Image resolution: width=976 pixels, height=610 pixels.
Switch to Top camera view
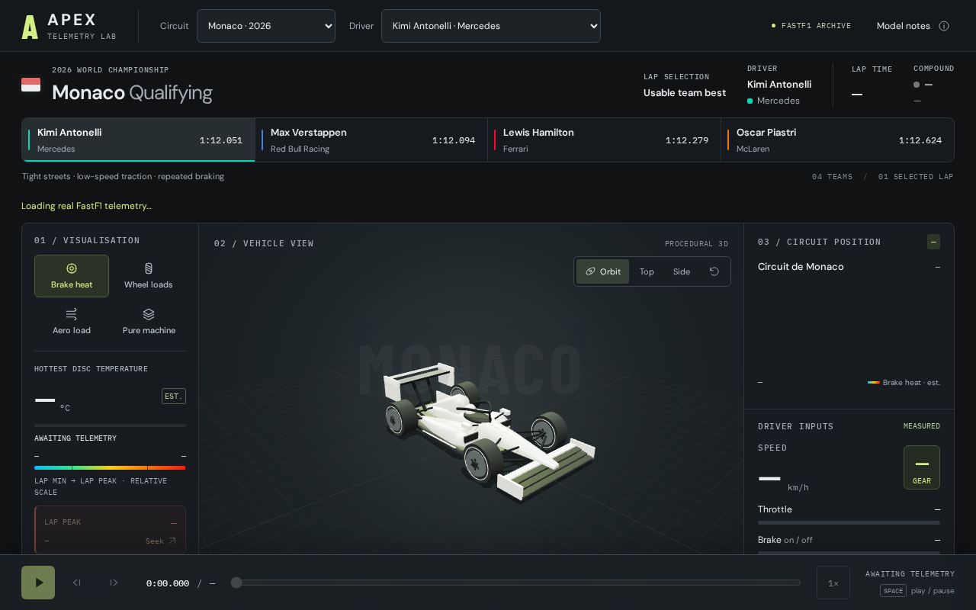[647, 271]
